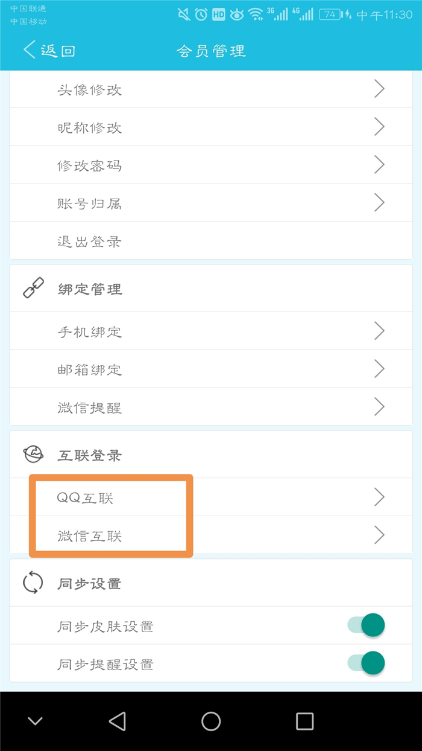
Task: Tap the chain link binding icon
Action: pyautogui.click(x=33, y=289)
